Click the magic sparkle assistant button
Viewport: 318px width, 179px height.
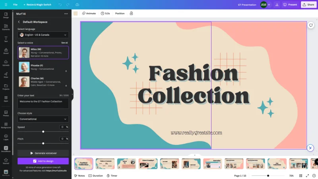pyautogui.click(x=310, y=148)
